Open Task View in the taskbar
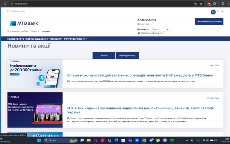Screen dimensions: 230x144 click(82, 140)
